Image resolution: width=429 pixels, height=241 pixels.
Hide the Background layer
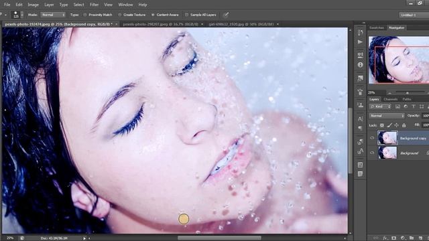point(372,153)
